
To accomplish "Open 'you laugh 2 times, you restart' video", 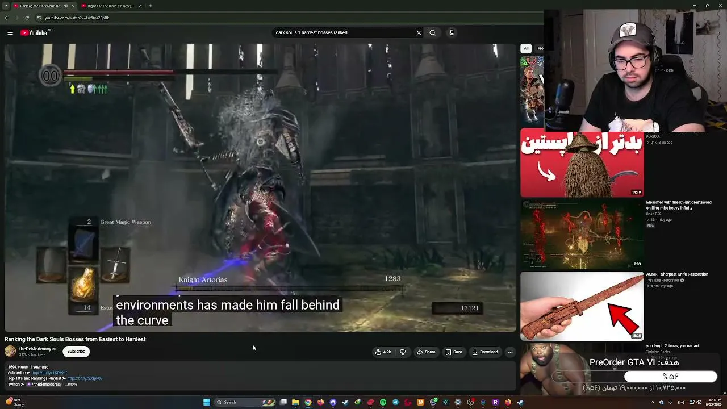I will [672, 346].
